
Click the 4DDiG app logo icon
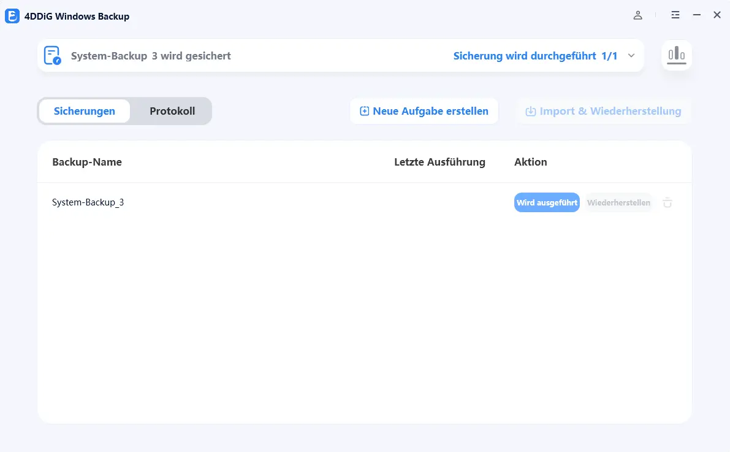[x=12, y=16]
